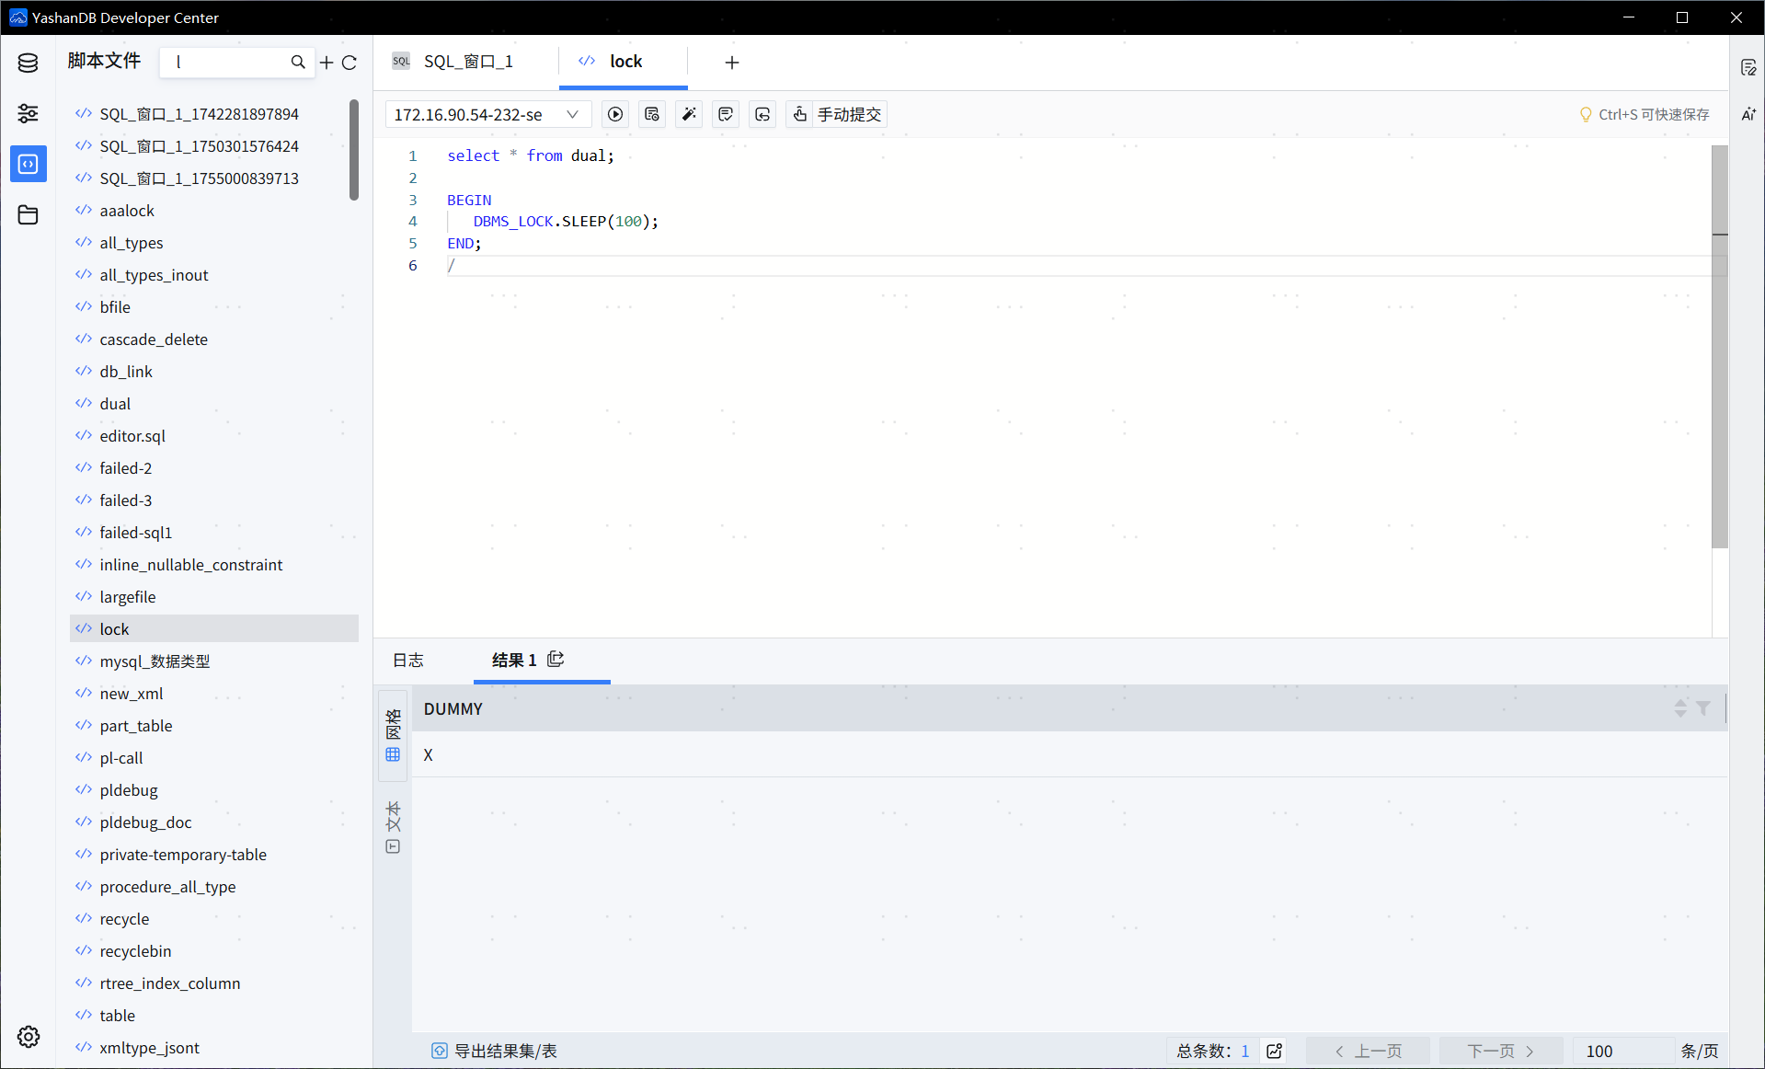Open the database objects sidebar icon
Viewport: 1765px width, 1069px height.
pyautogui.click(x=29, y=63)
